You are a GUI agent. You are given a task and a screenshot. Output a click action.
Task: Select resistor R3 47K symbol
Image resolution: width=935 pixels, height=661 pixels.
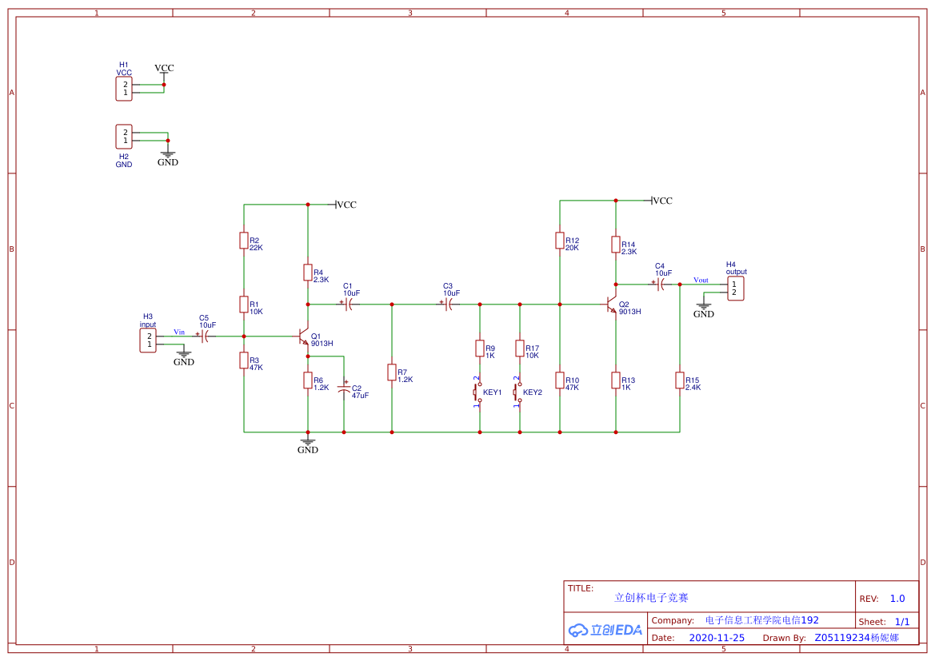(x=244, y=360)
